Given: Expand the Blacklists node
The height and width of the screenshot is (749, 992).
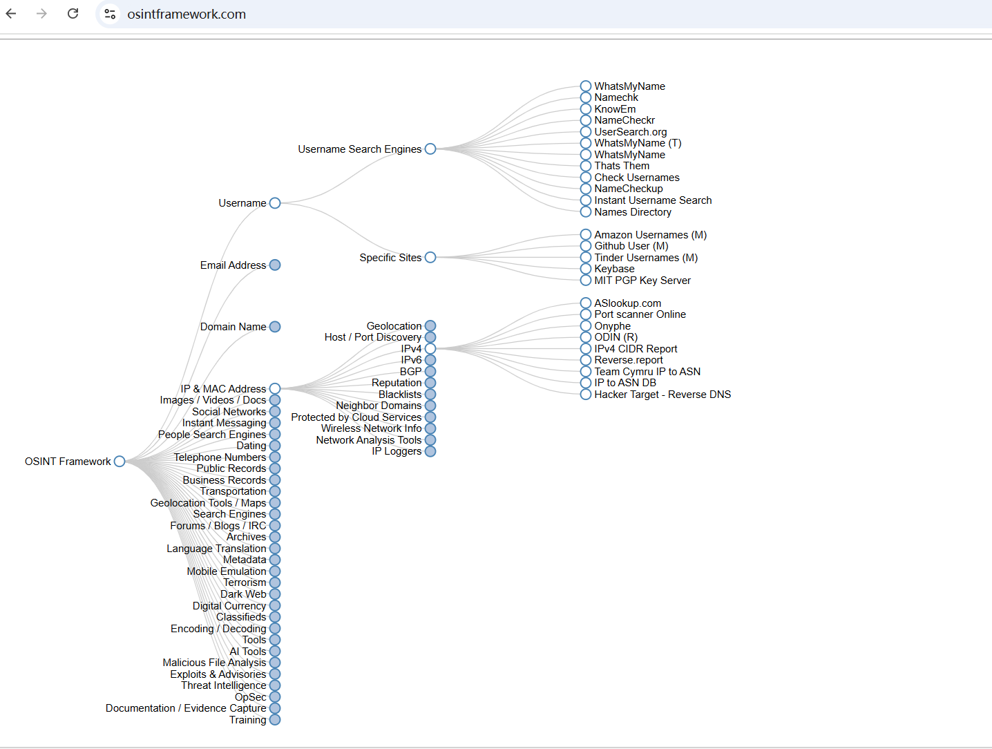Looking at the screenshot, I should [430, 395].
